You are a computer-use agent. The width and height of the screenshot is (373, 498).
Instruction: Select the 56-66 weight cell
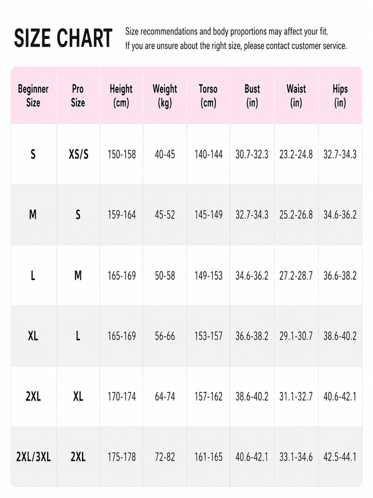(165, 336)
